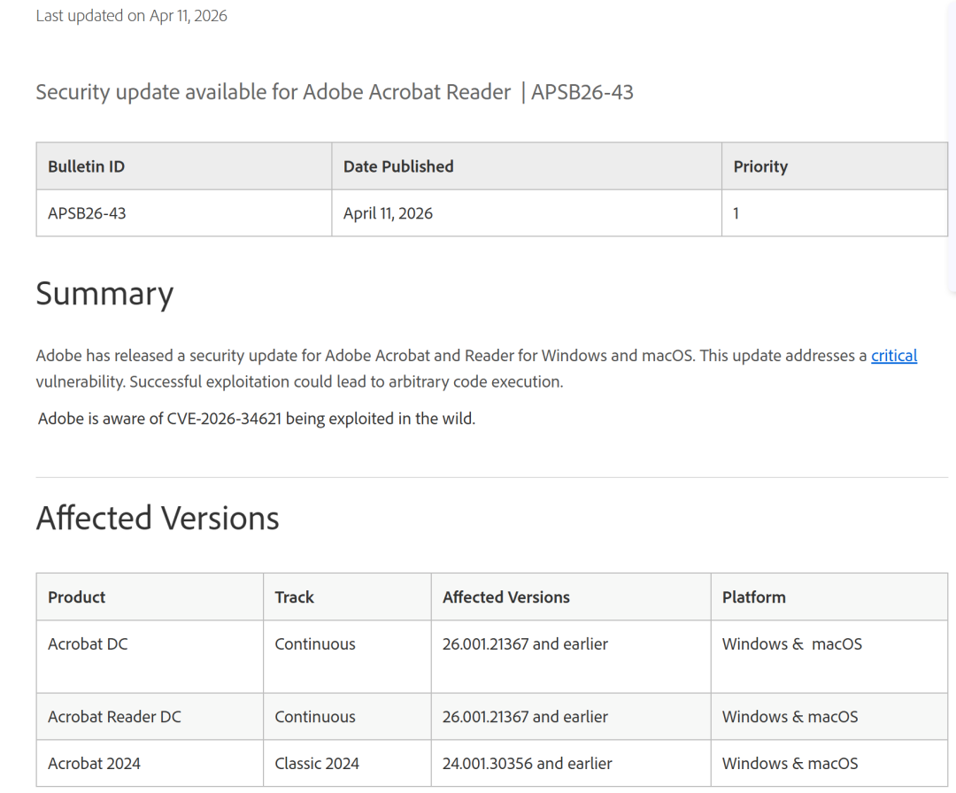956x793 pixels.
Task: Open the 'critical' severity link
Action: click(893, 356)
